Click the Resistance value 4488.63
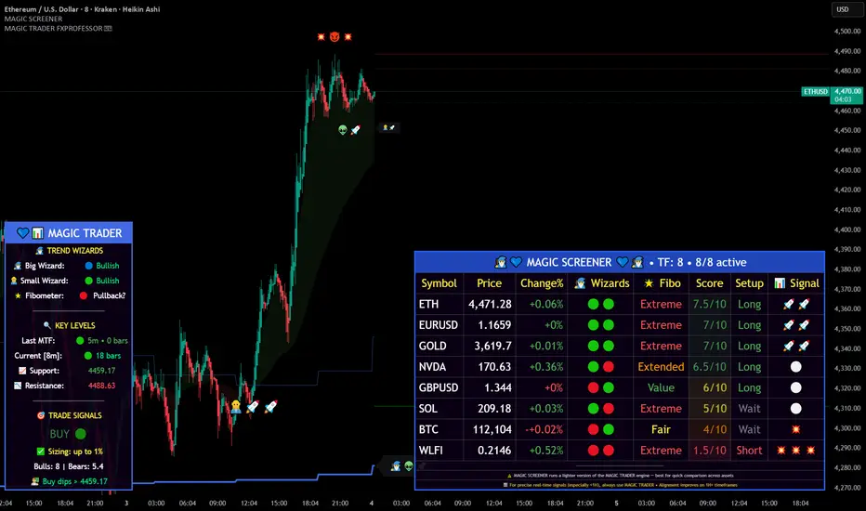The width and height of the screenshot is (866, 511). click(101, 386)
